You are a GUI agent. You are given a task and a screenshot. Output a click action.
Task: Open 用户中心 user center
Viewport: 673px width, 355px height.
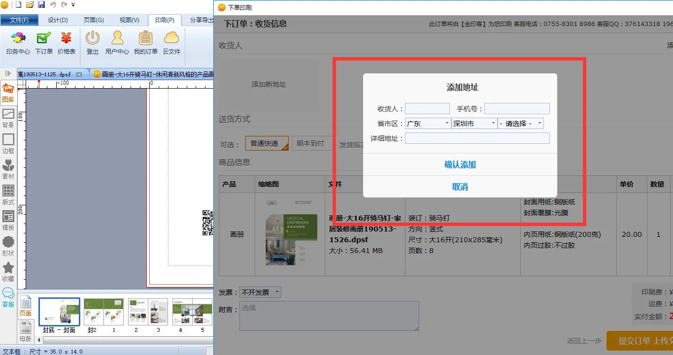117,42
